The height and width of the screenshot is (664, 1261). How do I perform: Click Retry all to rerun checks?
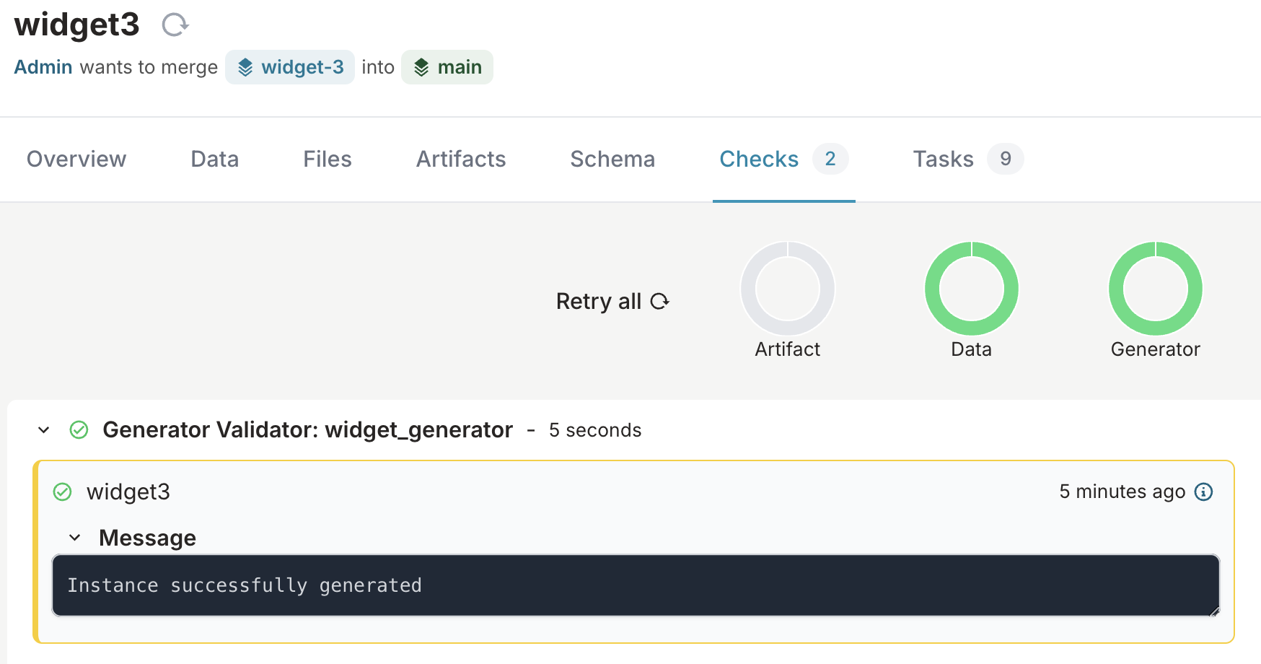click(599, 302)
